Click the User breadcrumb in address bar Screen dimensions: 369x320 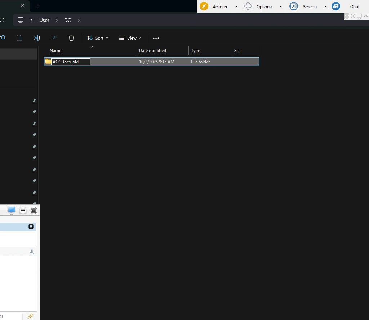[x=44, y=20]
